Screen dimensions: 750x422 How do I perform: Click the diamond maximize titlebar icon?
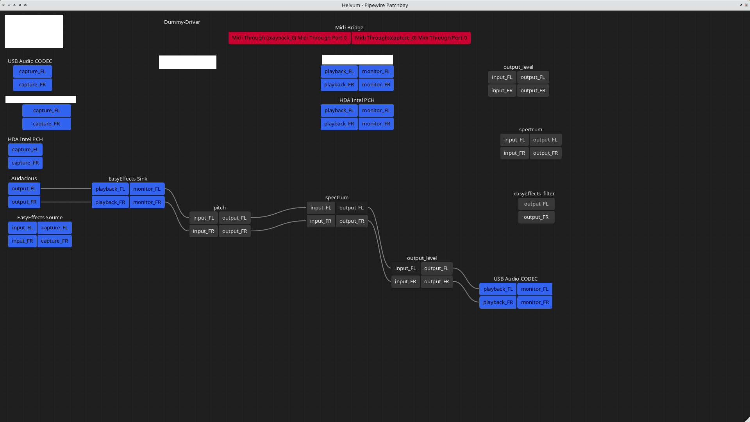click(14, 5)
